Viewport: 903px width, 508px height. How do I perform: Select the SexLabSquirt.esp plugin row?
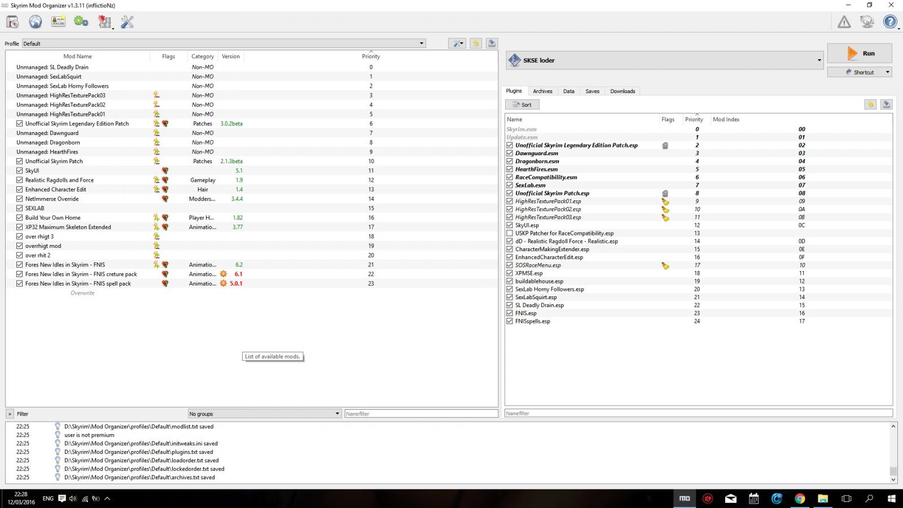click(x=698, y=297)
